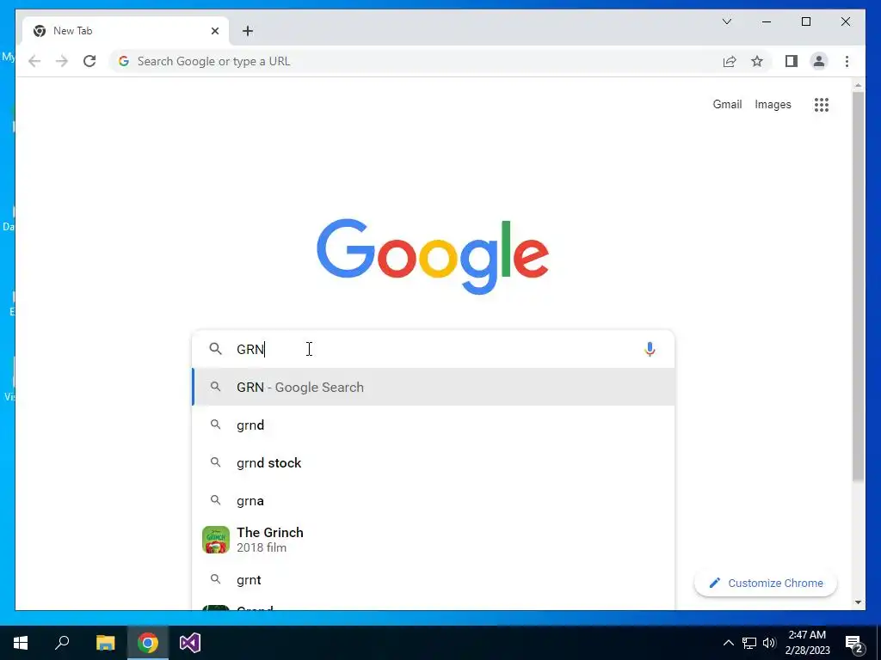Click the browser forward arrow

pos(62,61)
